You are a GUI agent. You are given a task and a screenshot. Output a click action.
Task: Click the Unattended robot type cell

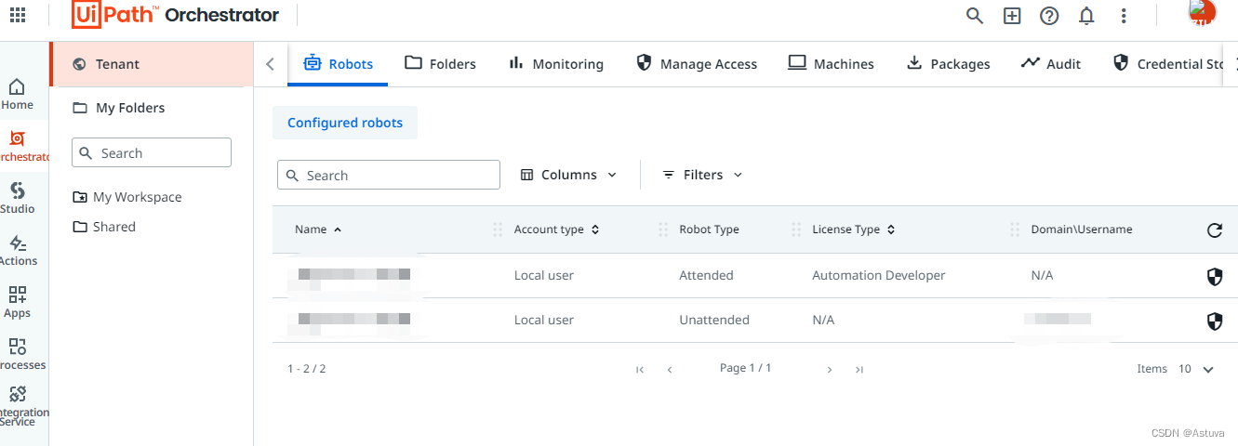tap(714, 320)
